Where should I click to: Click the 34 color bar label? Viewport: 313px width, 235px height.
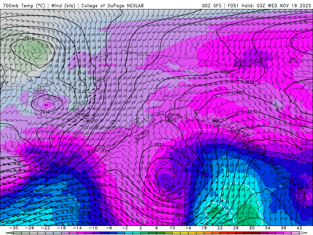(x=268, y=228)
